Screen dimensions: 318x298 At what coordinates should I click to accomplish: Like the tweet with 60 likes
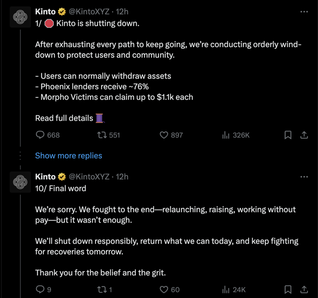(164, 289)
